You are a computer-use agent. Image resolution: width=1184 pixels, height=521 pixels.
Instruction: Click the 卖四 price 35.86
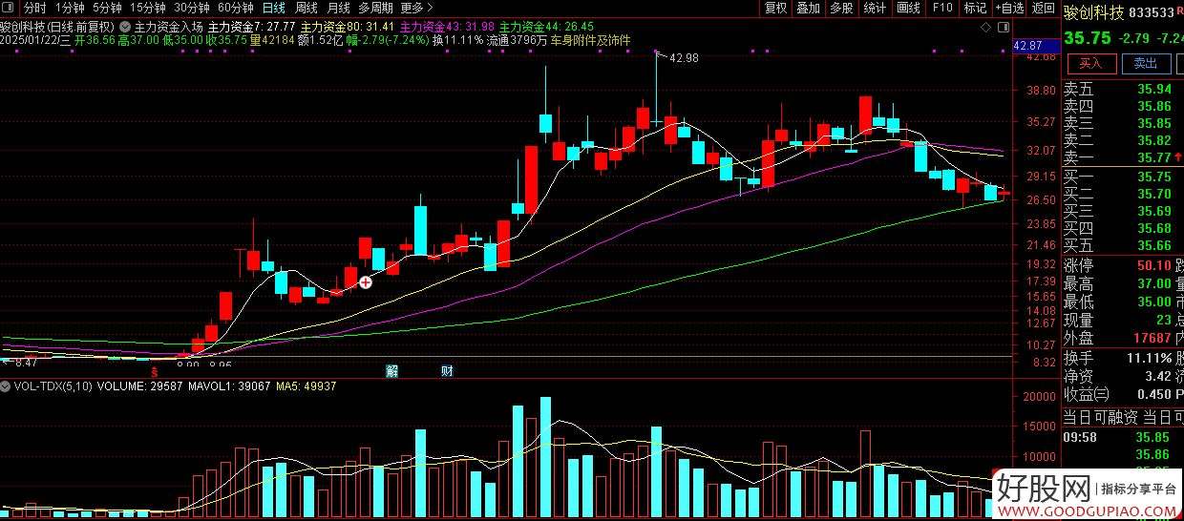[x=1153, y=106]
